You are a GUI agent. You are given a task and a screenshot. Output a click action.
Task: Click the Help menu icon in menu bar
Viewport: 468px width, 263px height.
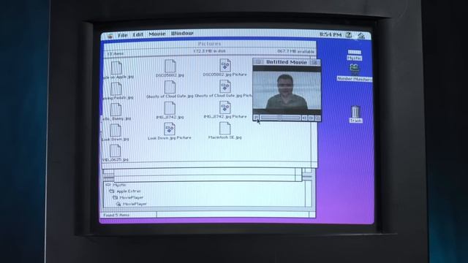pos(348,35)
